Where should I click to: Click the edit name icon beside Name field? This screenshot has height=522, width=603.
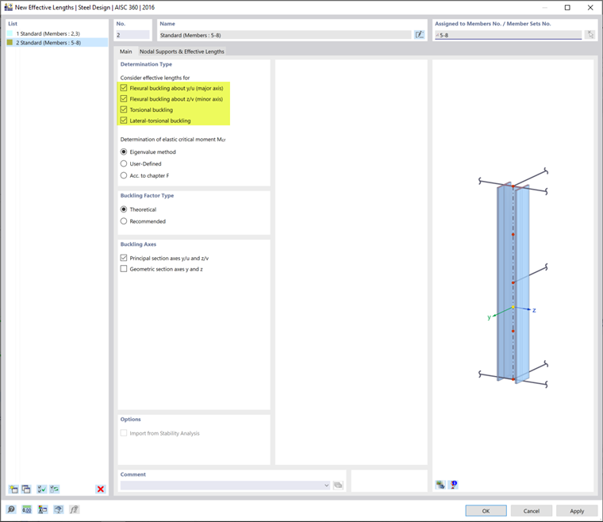pyautogui.click(x=419, y=35)
